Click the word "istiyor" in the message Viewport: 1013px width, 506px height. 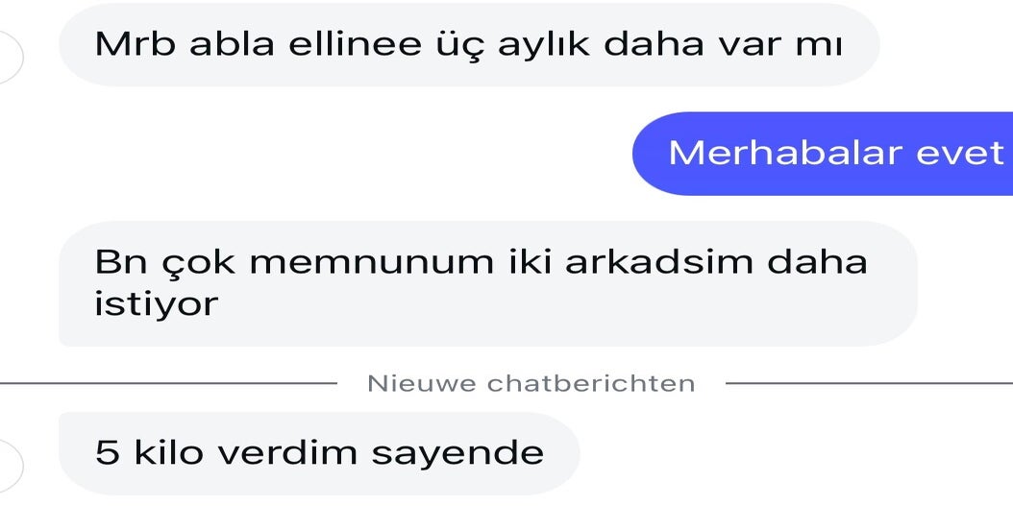(157, 304)
